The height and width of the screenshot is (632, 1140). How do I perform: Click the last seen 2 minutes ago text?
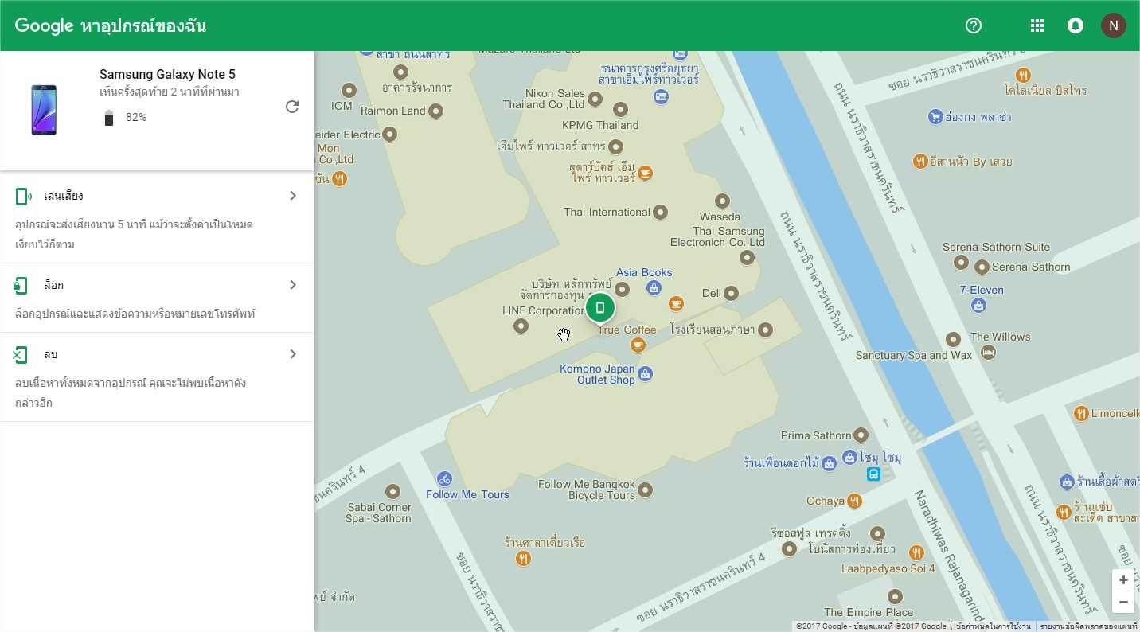click(170, 92)
